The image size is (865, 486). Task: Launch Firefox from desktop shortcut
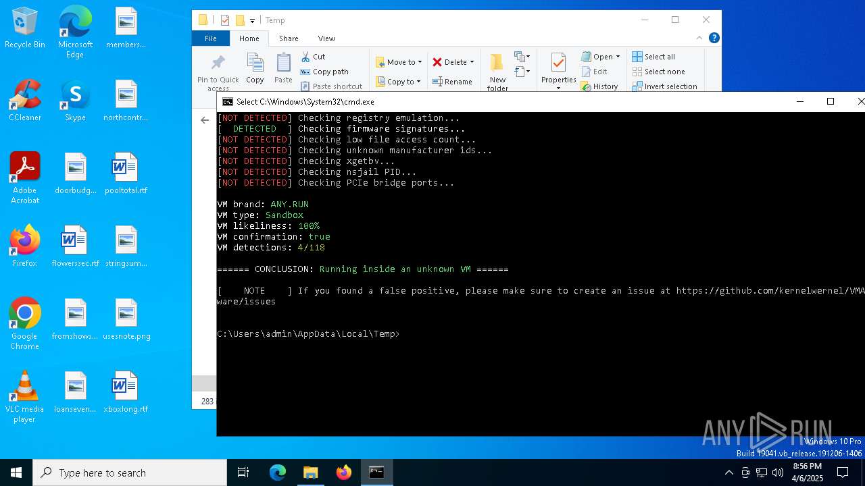[25, 246]
